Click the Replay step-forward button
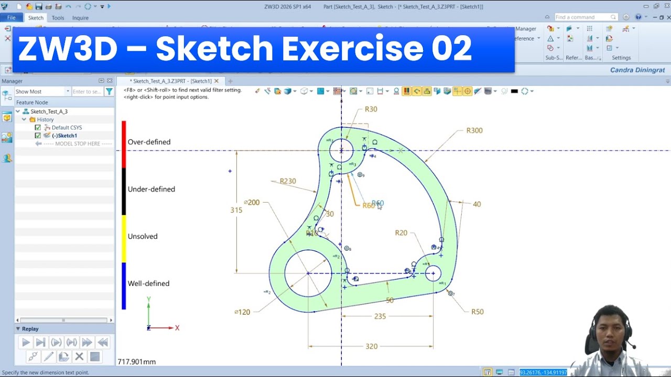Screen dimensions: 671x377 tap(41, 342)
